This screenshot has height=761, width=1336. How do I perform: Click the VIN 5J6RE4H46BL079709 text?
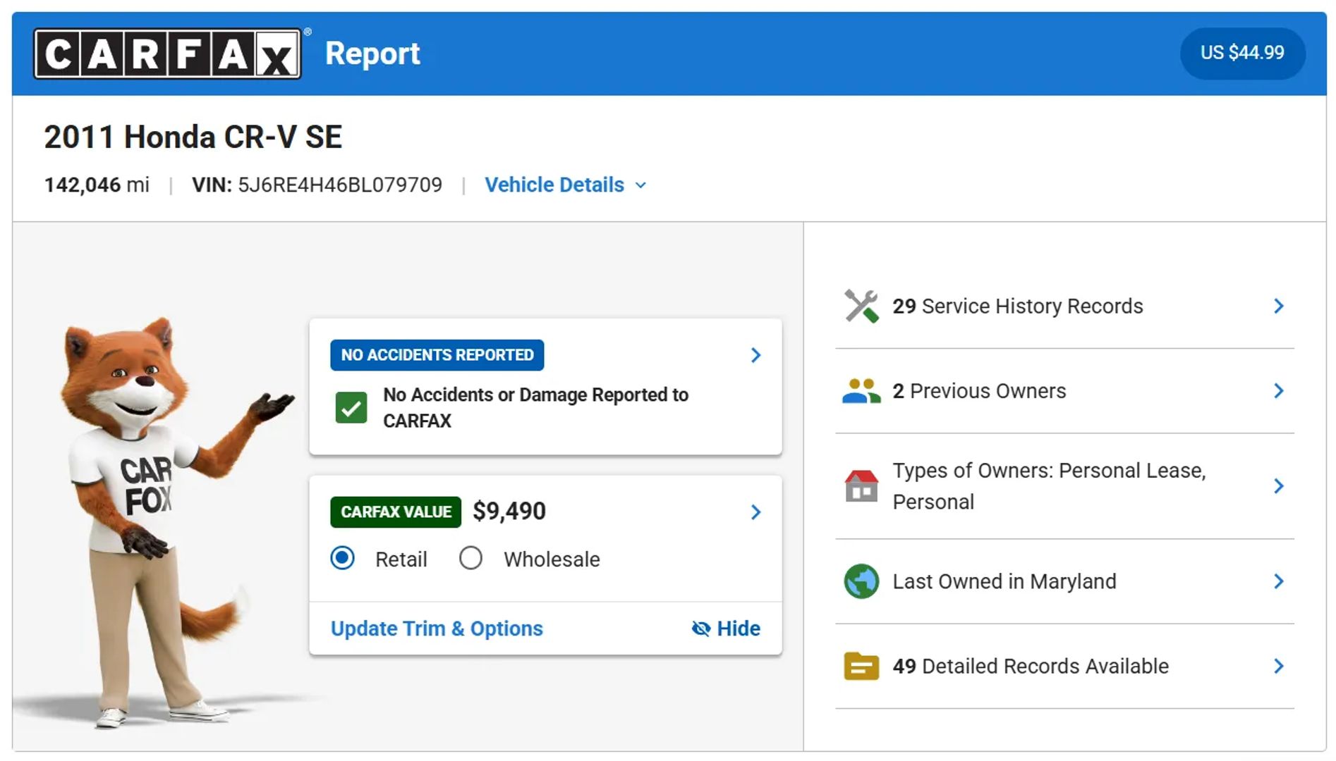(x=317, y=185)
